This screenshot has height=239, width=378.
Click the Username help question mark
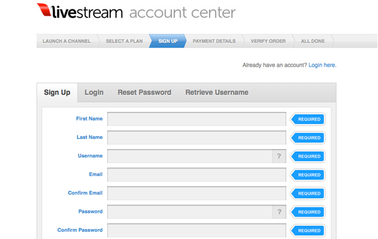pos(279,156)
